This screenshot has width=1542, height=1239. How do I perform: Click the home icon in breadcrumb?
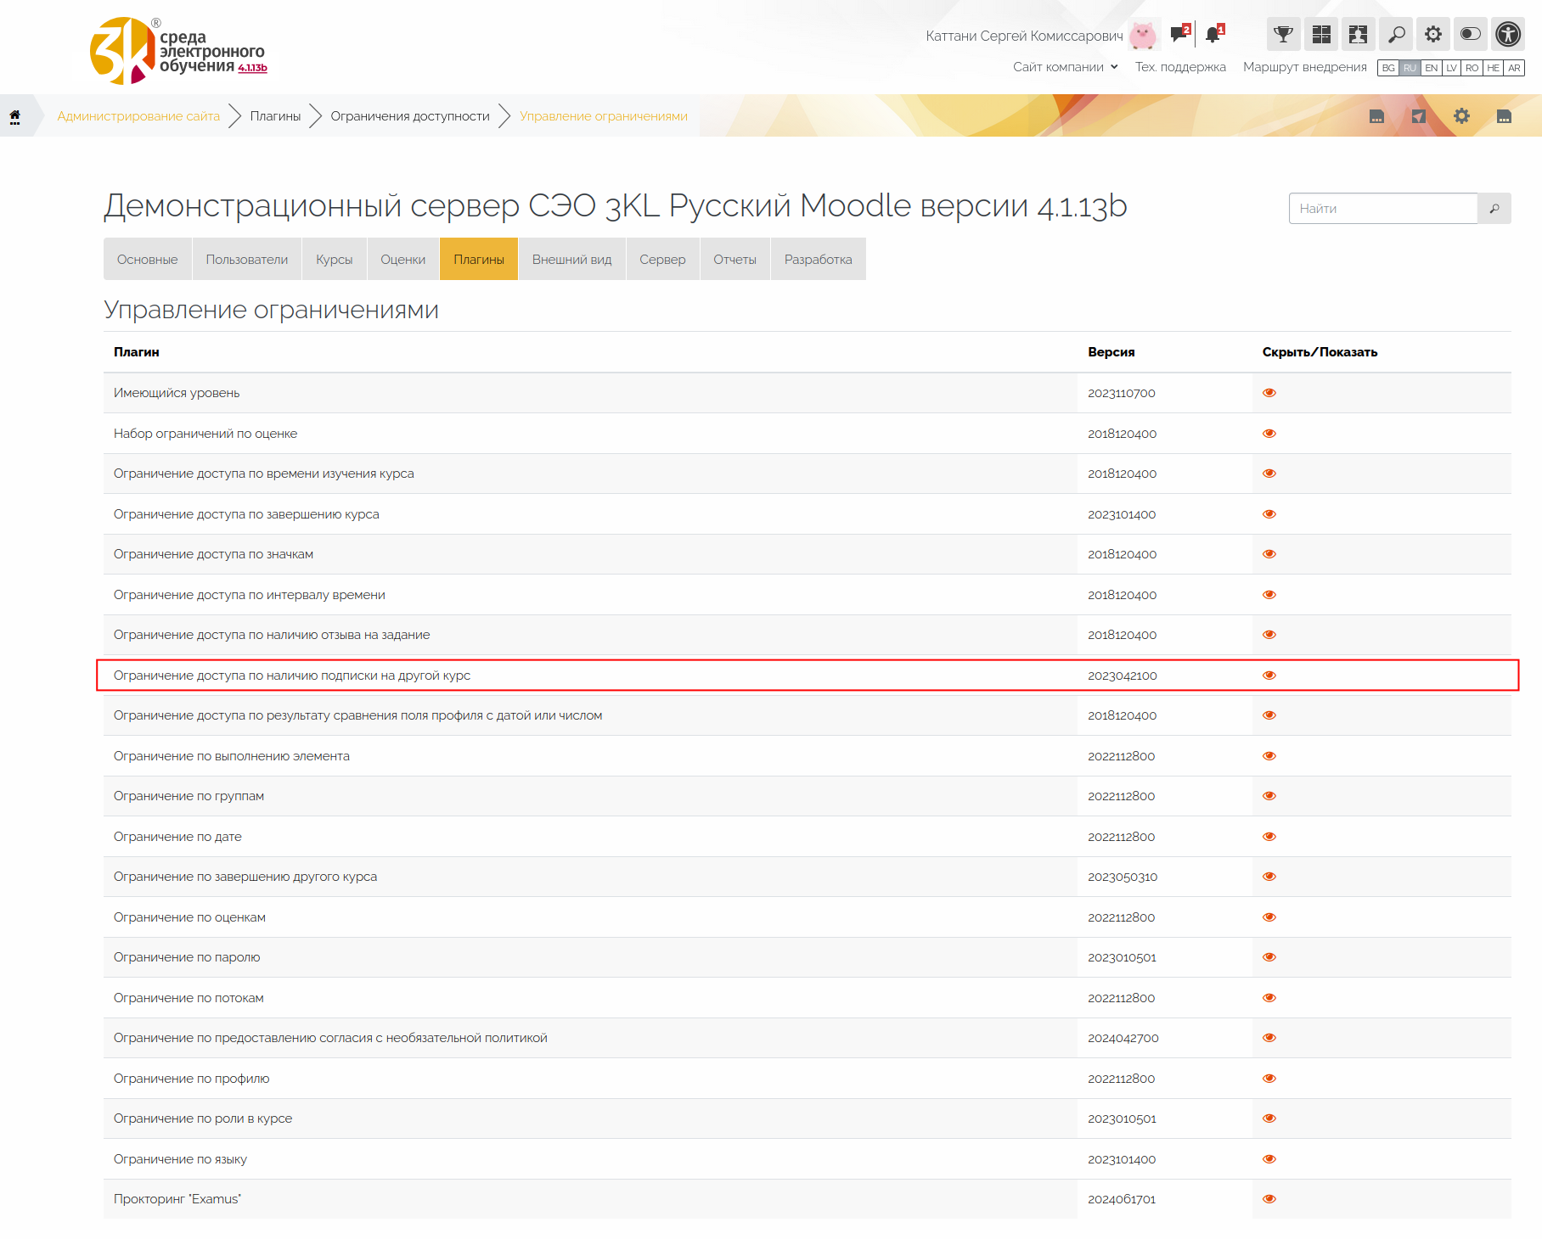tap(15, 116)
